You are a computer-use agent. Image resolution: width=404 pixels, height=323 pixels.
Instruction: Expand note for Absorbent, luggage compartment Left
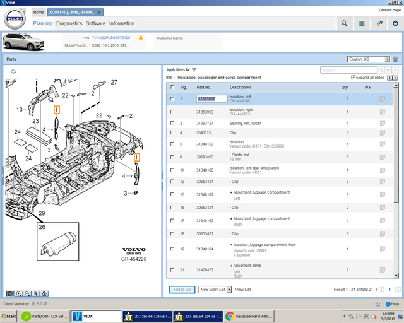[231, 194]
